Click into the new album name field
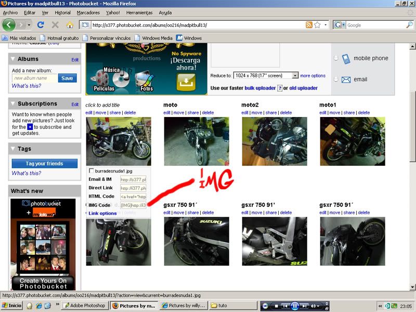 point(35,78)
